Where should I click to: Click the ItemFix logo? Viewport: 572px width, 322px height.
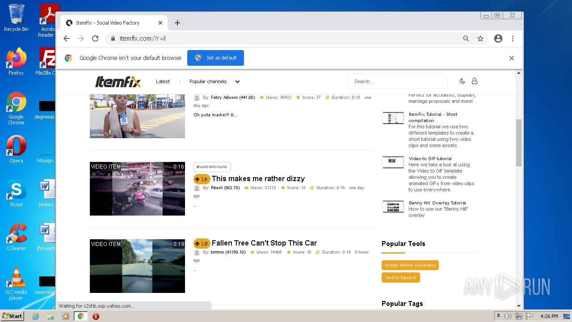[x=118, y=81]
